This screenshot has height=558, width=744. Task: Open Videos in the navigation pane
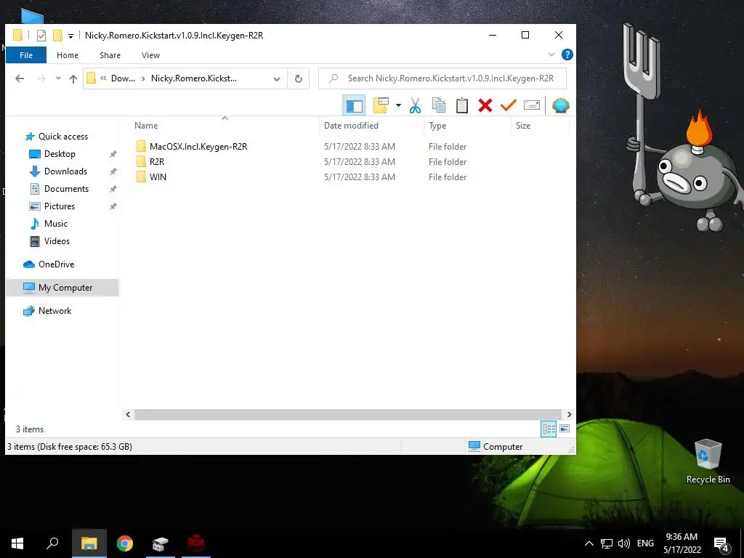click(x=57, y=241)
